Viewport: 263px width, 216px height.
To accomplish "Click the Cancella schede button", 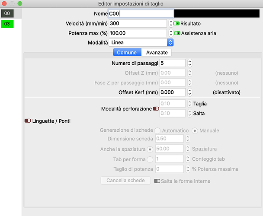I will click(125, 181).
